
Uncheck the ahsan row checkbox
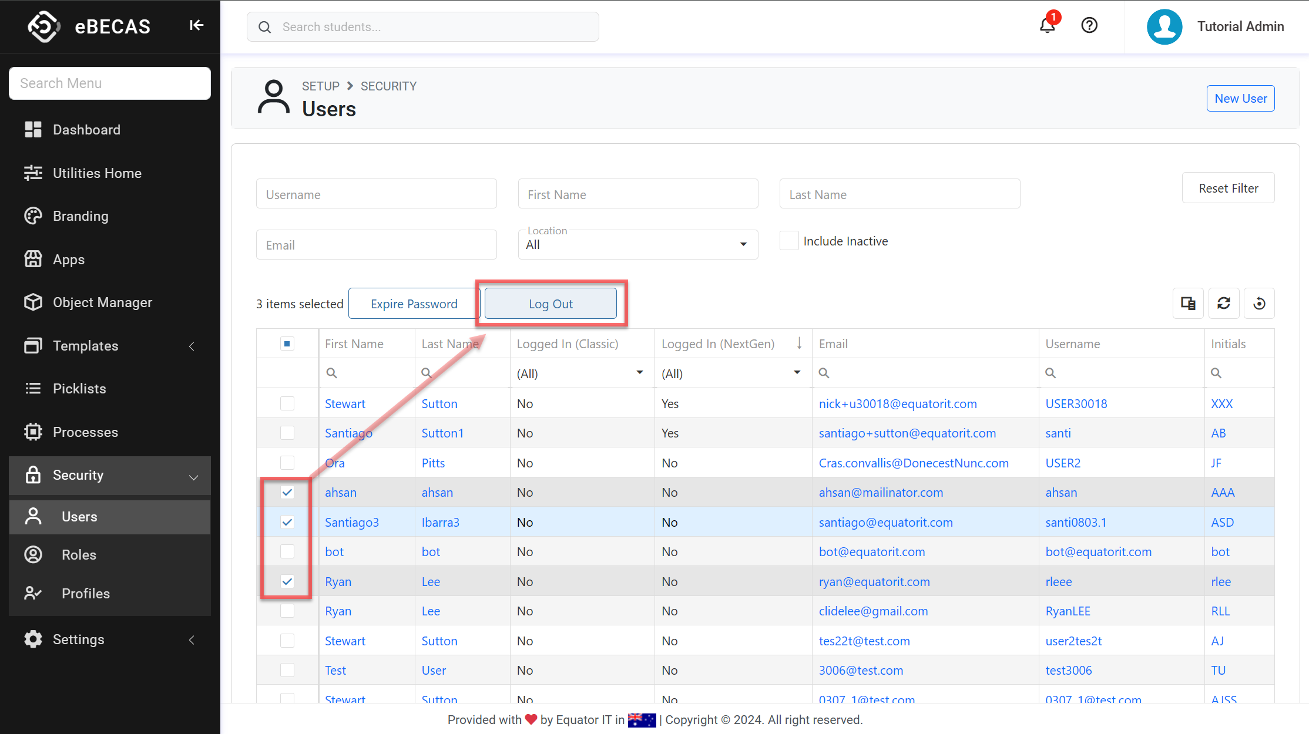point(287,492)
